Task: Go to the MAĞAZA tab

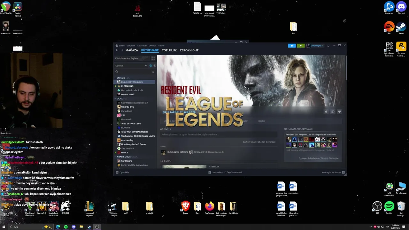Action: (132, 50)
